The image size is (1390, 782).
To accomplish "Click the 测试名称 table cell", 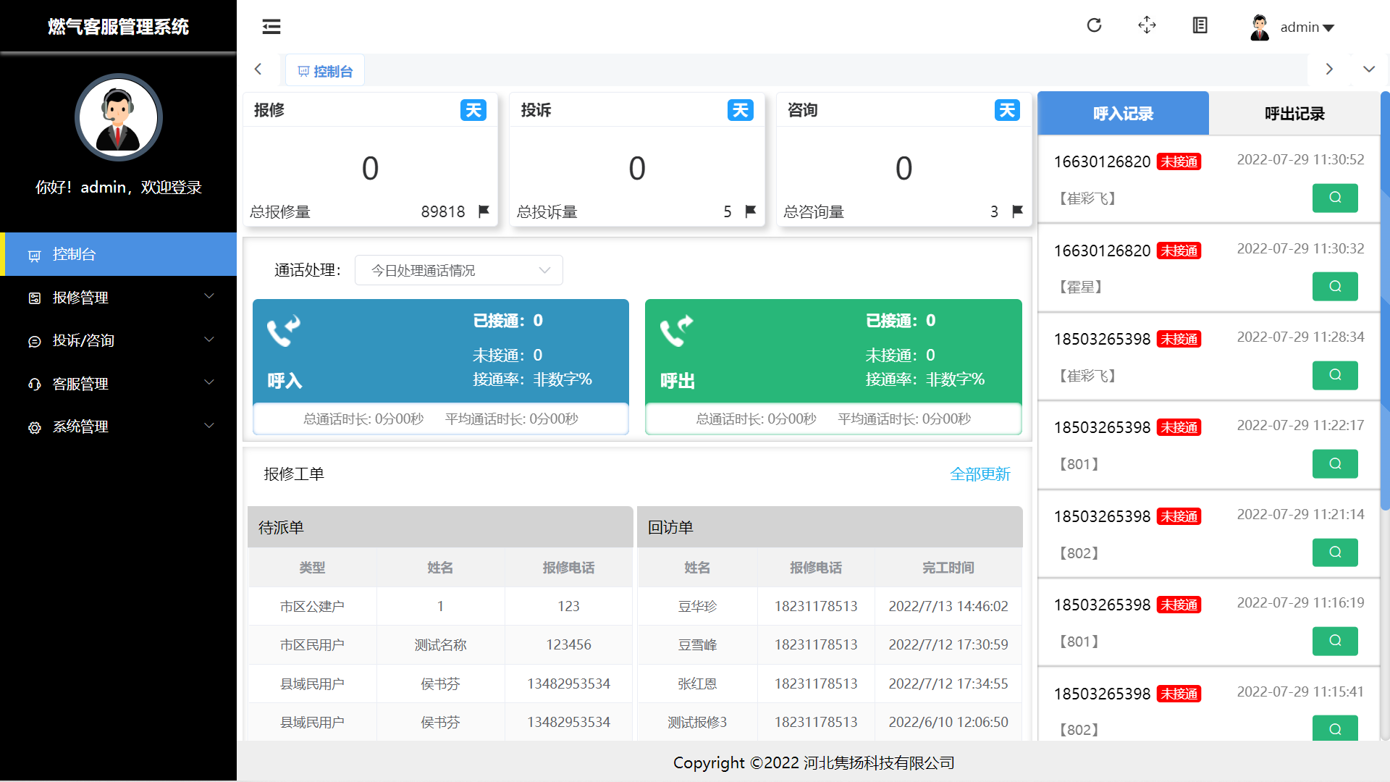I will coord(440,644).
